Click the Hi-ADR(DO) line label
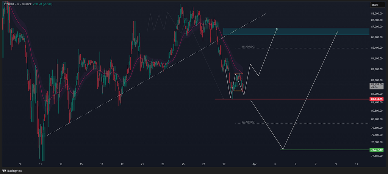This screenshot has height=174, width=388. [249, 47]
